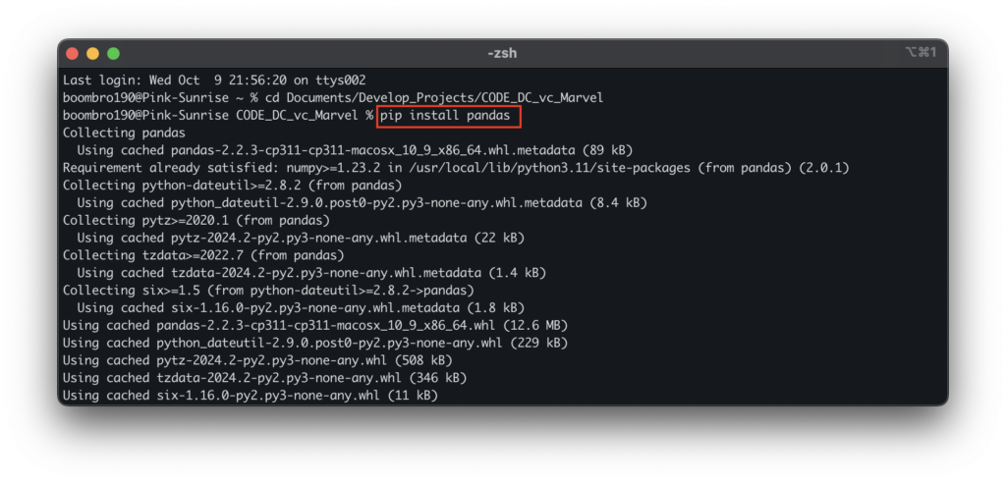The image size is (1006, 482).
Task: Click the tzdata-2024.2 wheel 346 kB line
Action: (263, 378)
